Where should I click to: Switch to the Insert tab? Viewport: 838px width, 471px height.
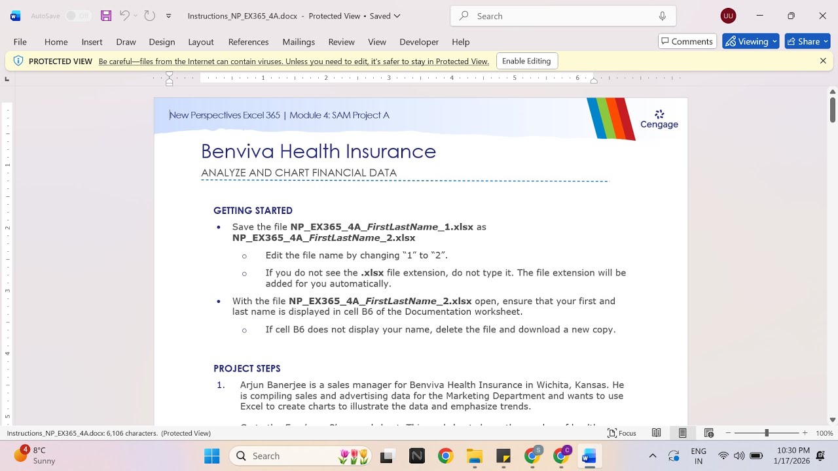[92, 41]
